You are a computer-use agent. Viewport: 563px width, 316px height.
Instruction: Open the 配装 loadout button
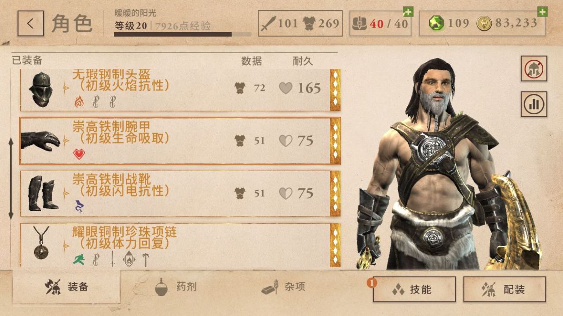point(505,289)
